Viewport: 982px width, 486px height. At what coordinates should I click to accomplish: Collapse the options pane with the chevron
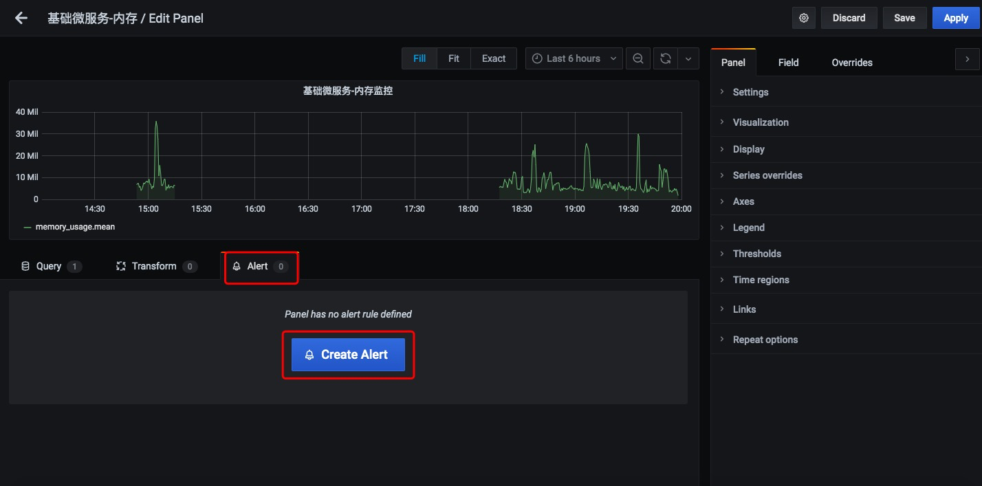pos(968,60)
